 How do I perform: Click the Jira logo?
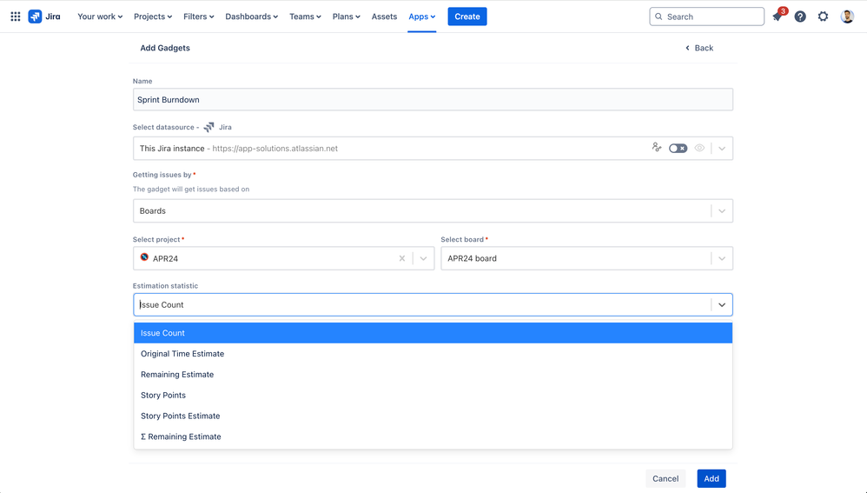tap(44, 17)
